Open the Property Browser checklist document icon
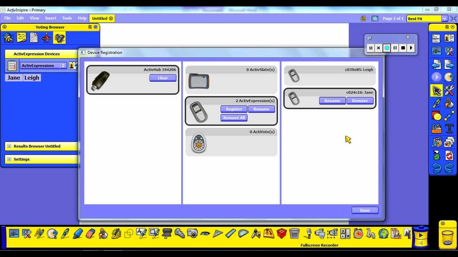Viewport: 458px width, 257px height. pyautogui.click(x=34, y=37)
